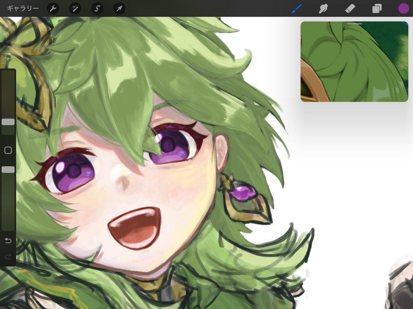This screenshot has height=309, width=413.
Task: Undo the last stroke with the undo arrow
Action: [x=8, y=241]
